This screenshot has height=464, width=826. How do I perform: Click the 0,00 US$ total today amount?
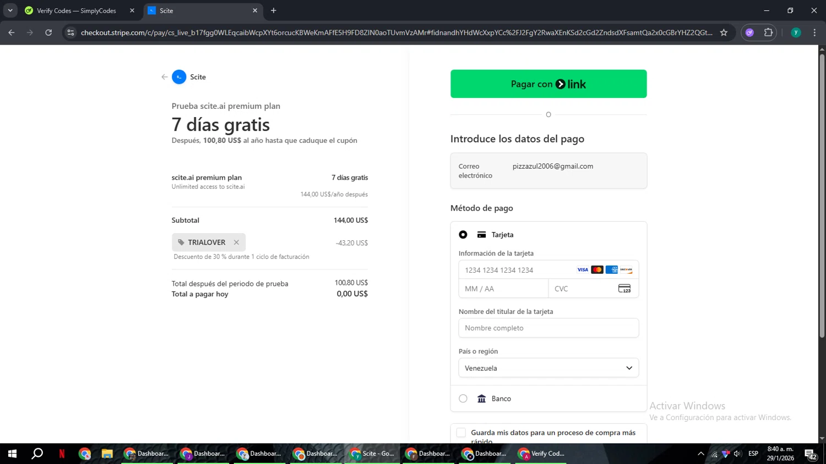coord(352,294)
